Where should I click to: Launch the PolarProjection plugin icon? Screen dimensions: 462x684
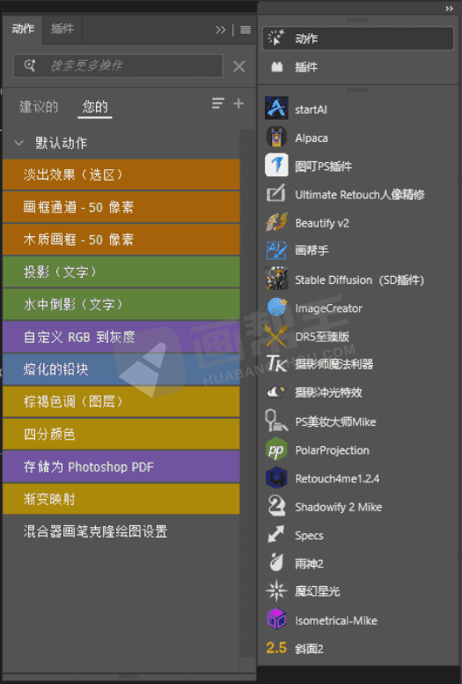coord(276,450)
